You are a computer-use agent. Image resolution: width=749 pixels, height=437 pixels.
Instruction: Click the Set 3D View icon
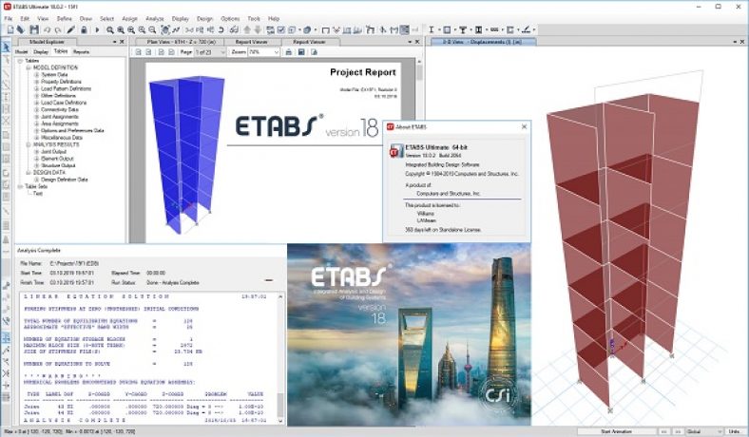coord(189,30)
